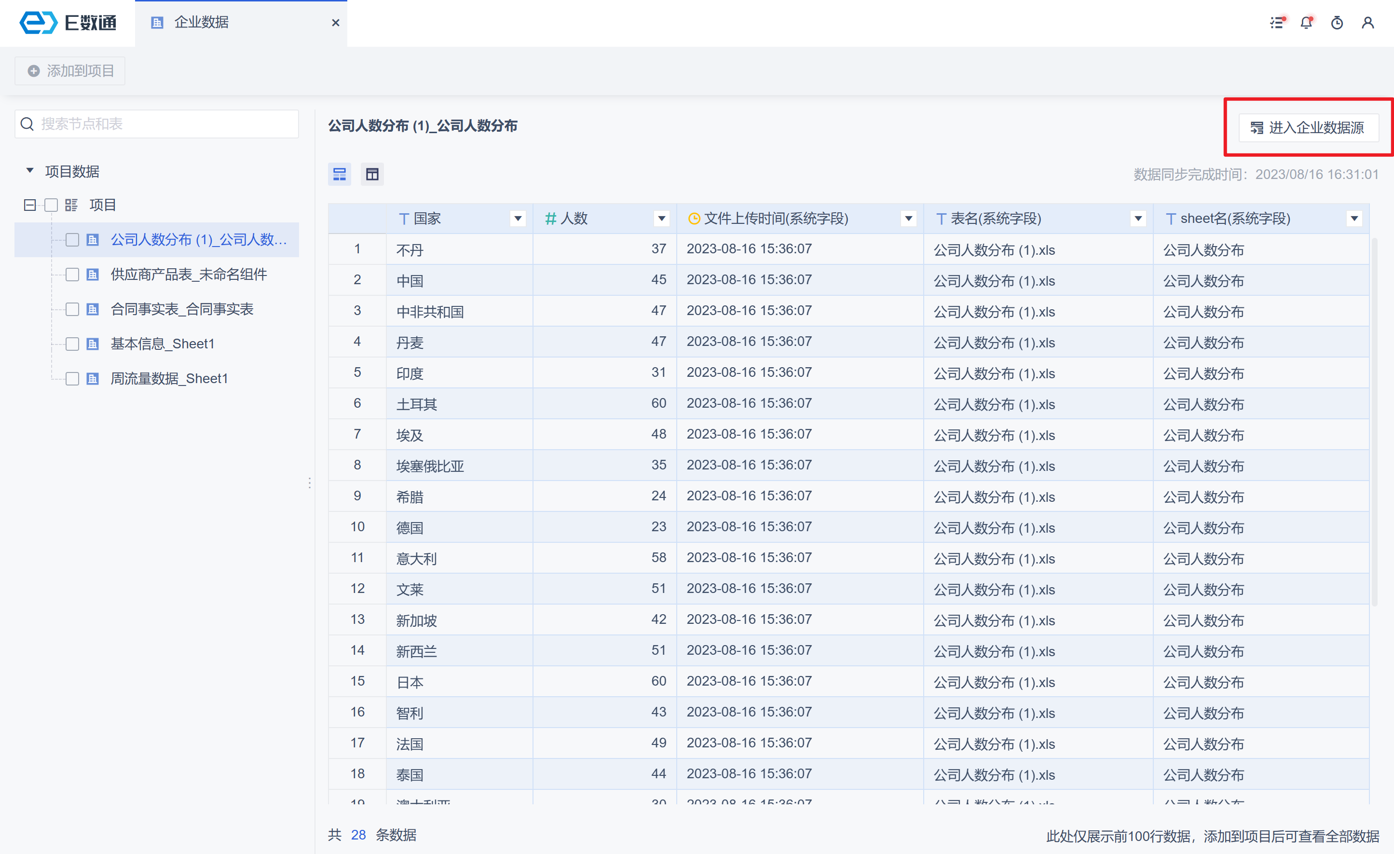Focus the 搜索节点和表 search field
The height and width of the screenshot is (854, 1394).
point(164,124)
